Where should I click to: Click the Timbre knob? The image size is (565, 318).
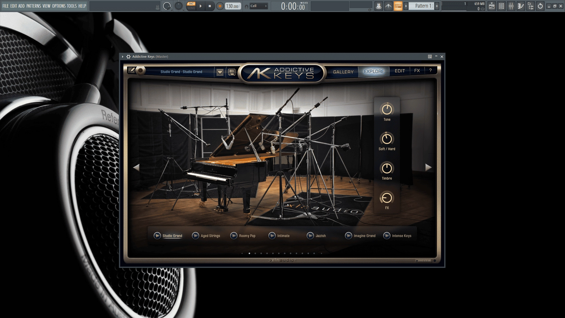(387, 168)
